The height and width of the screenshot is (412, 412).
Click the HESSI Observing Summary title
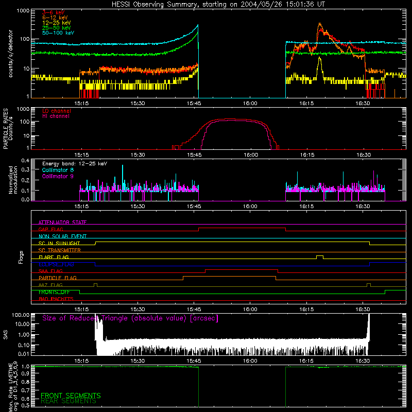pyautogui.click(x=218, y=5)
